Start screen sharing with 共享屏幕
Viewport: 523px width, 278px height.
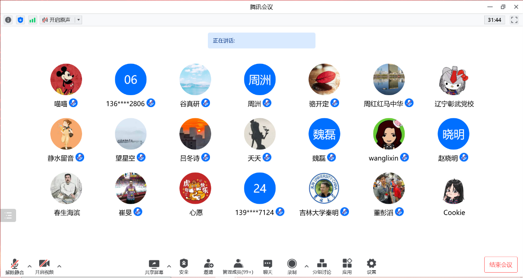tap(154, 266)
